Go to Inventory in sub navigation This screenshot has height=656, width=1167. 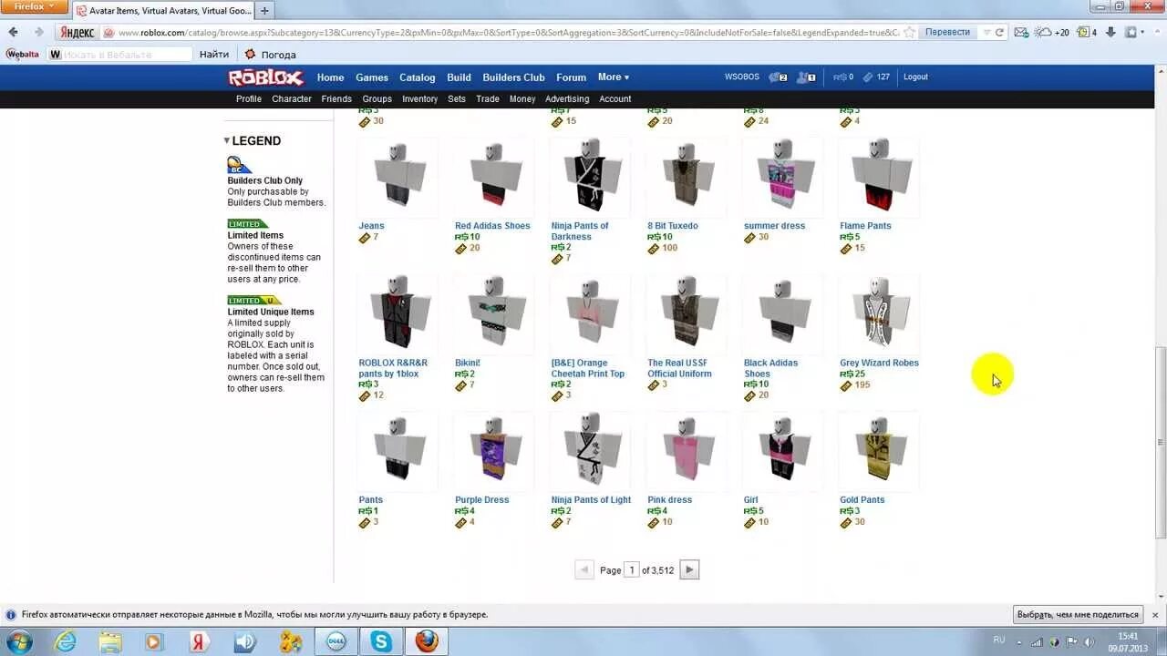[x=419, y=99]
